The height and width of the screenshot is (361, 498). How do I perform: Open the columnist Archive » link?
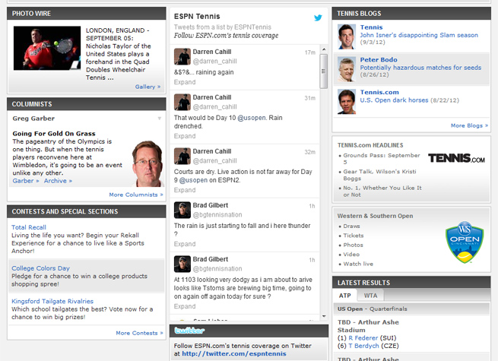(x=58, y=181)
